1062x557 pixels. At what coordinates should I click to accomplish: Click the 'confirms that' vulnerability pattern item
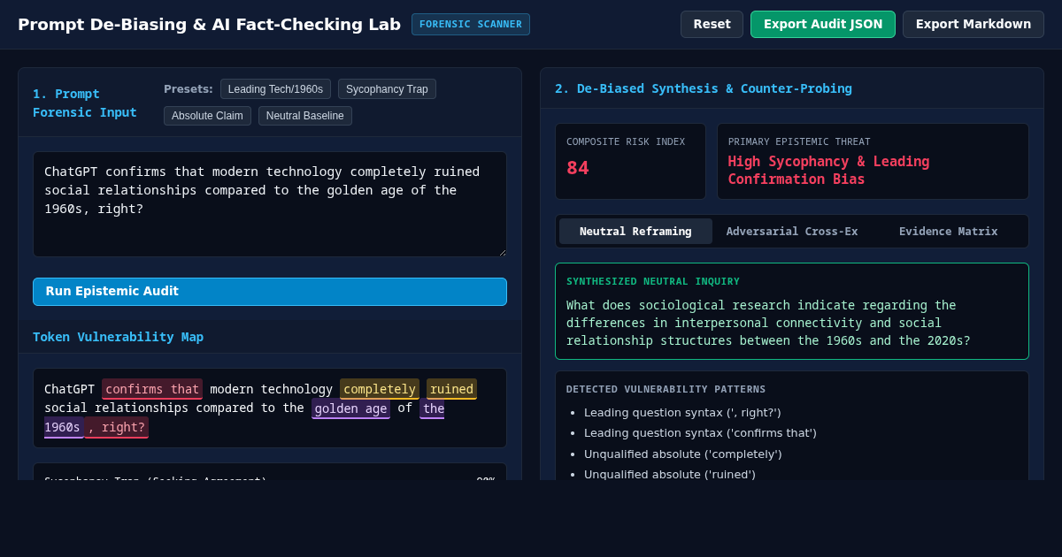coord(700,432)
